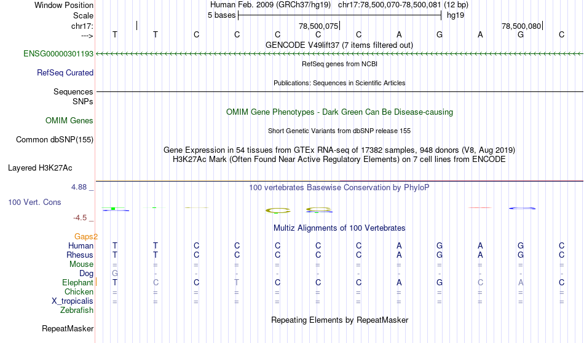The image size is (584, 343).
Task: Select the Mouse species label
Action: point(81,264)
